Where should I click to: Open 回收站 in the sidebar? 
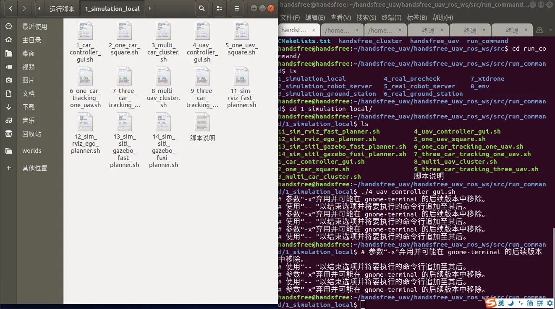click(31, 134)
